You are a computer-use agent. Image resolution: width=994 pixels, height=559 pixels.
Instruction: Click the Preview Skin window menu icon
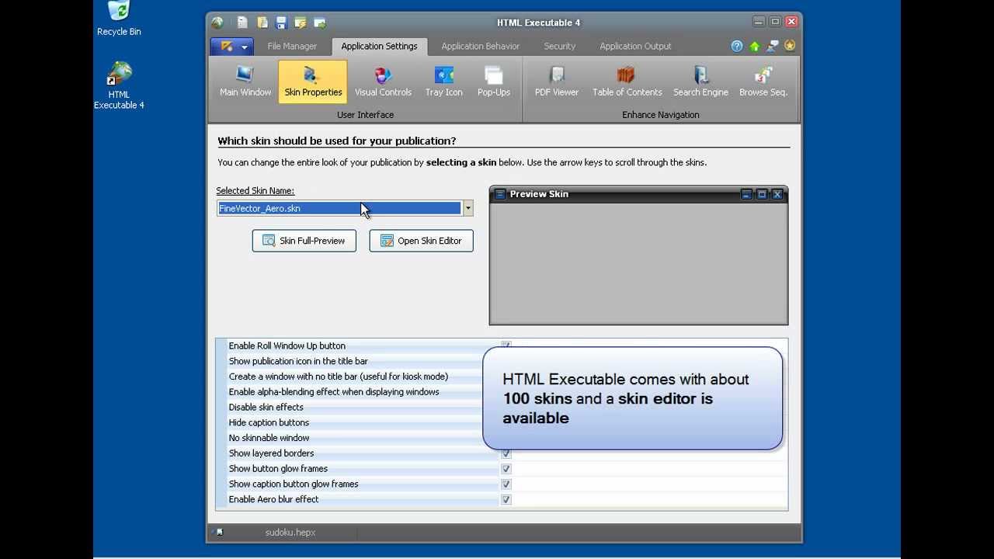pos(500,194)
